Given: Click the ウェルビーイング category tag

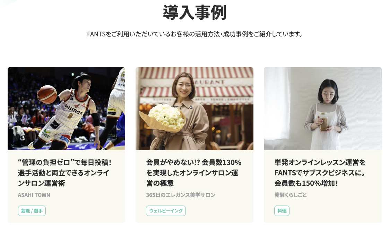Looking at the screenshot, I should [x=166, y=211].
